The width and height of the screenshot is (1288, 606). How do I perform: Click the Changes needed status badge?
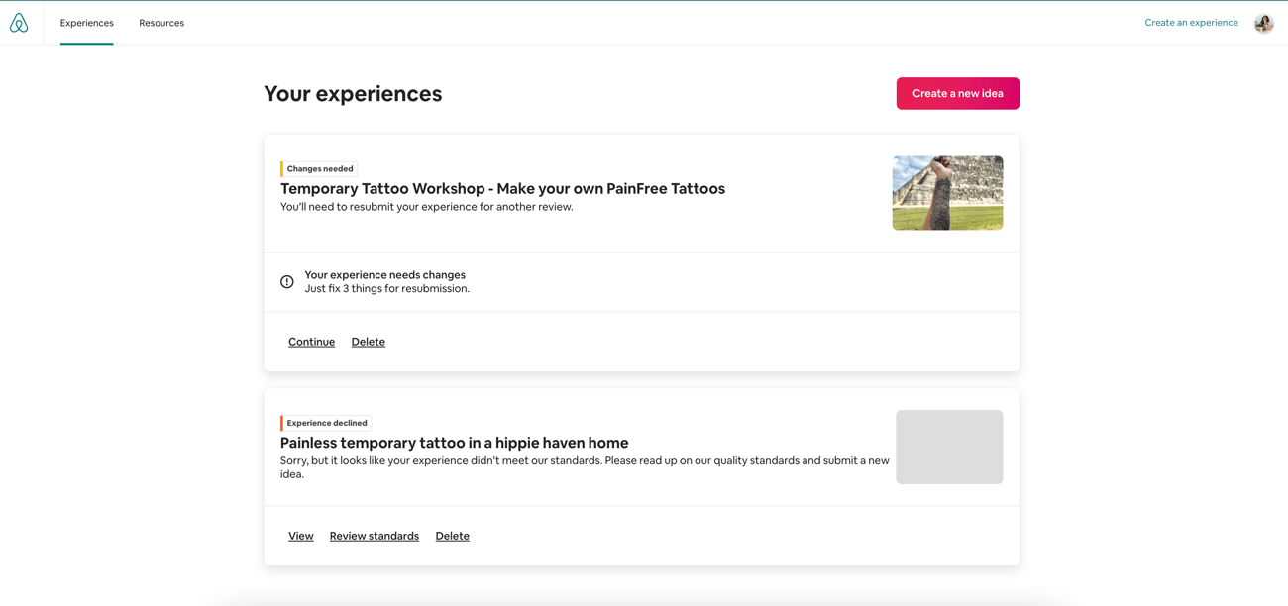(319, 169)
